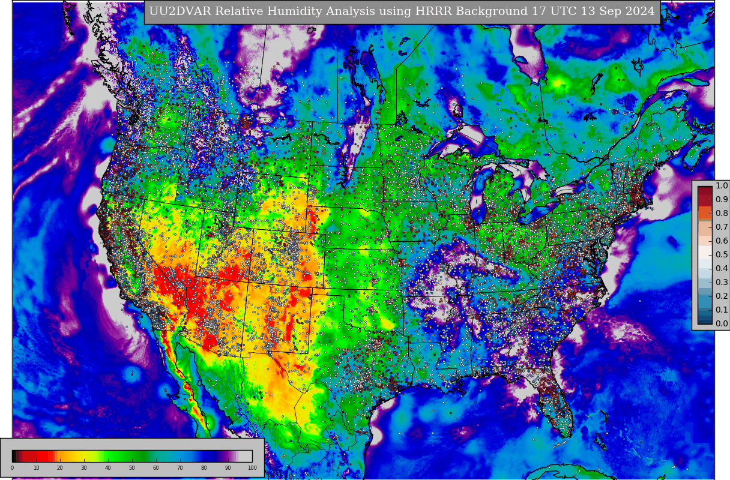
Task: Click the 80 tick label on humidity colorbar
Action: (x=204, y=468)
